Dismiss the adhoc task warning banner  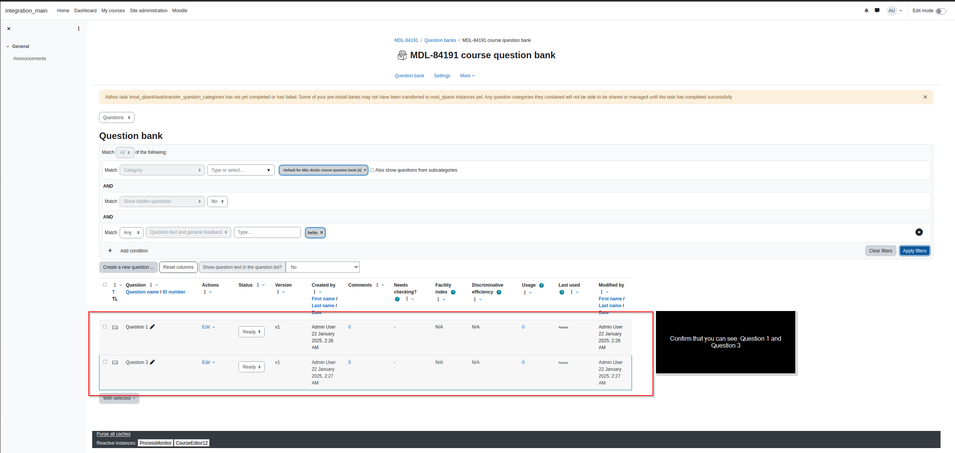click(x=925, y=97)
